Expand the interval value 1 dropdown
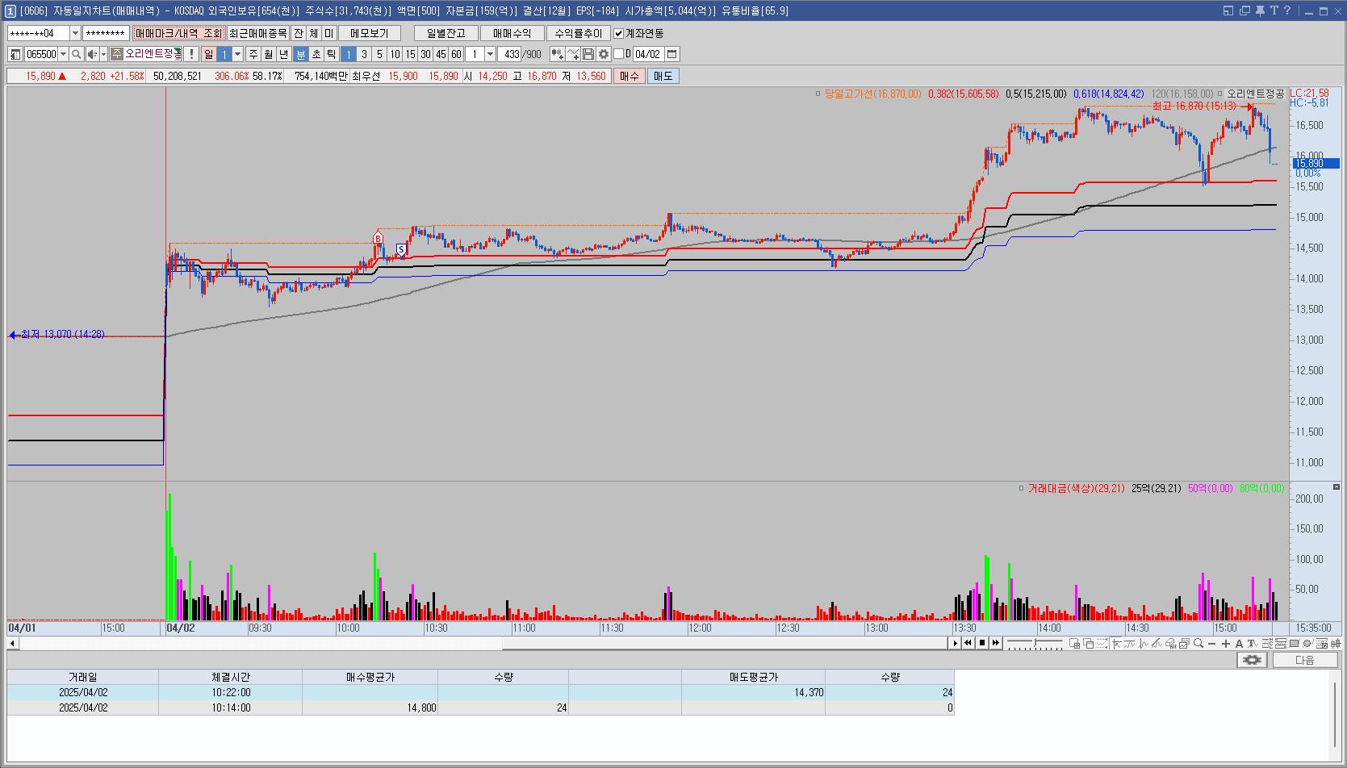The width and height of the screenshot is (1347, 768). pos(490,54)
